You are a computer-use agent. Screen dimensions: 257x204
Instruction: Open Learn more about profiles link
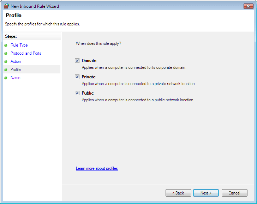point(97,168)
